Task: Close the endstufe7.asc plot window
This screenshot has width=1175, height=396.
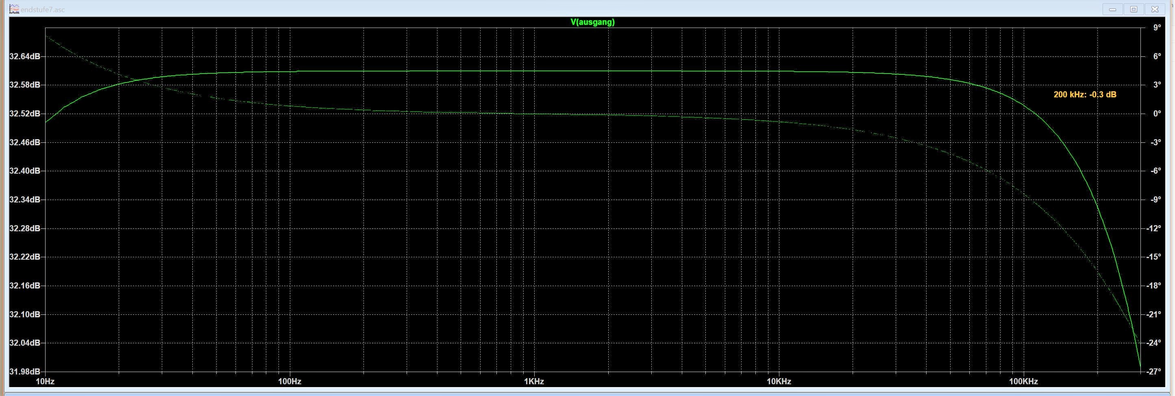Action: click(x=1155, y=9)
